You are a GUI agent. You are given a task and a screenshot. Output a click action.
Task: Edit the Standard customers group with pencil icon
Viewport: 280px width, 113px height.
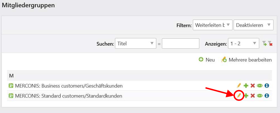tap(239, 96)
